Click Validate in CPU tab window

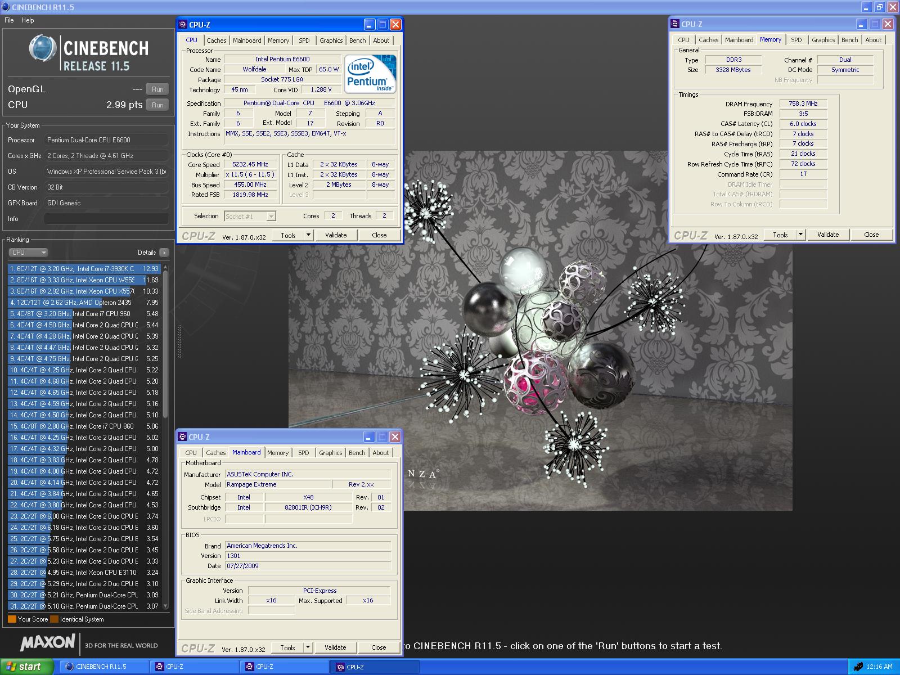[x=336, y=235]
